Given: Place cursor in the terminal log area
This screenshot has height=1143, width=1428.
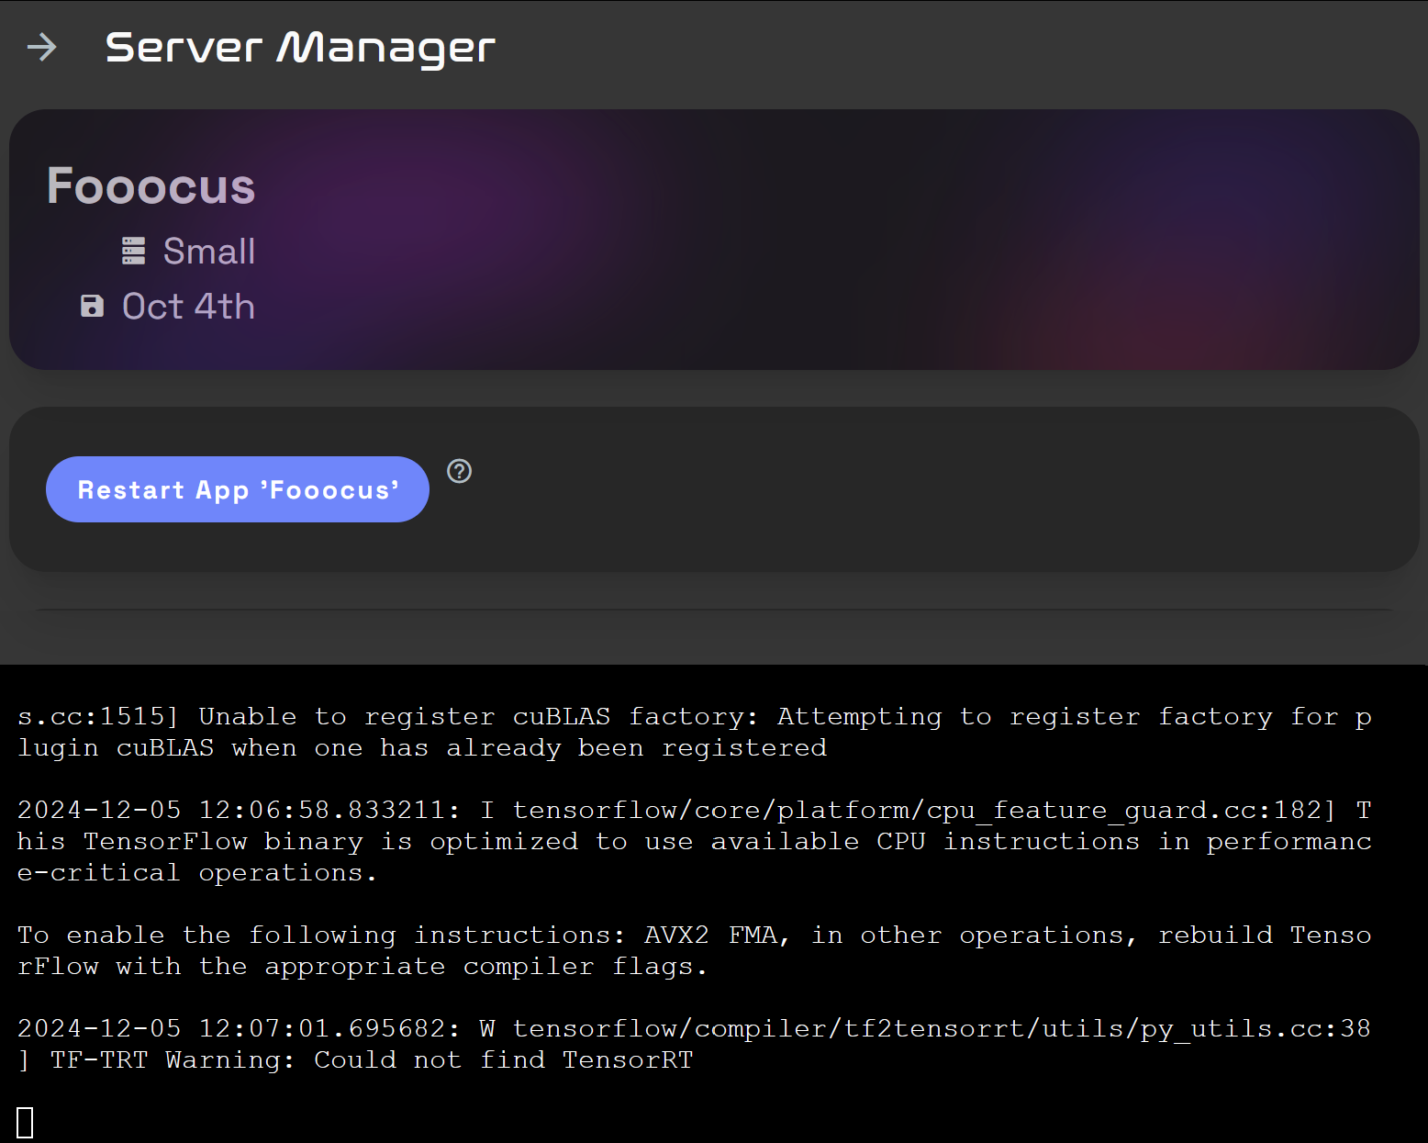Looking at the screenshot, I should pos(714,900).
